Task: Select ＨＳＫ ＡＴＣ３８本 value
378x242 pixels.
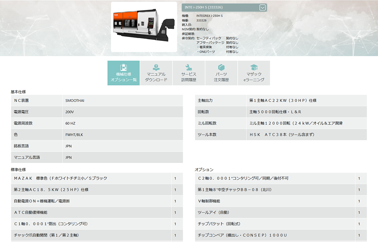Action: coord(282,135)
